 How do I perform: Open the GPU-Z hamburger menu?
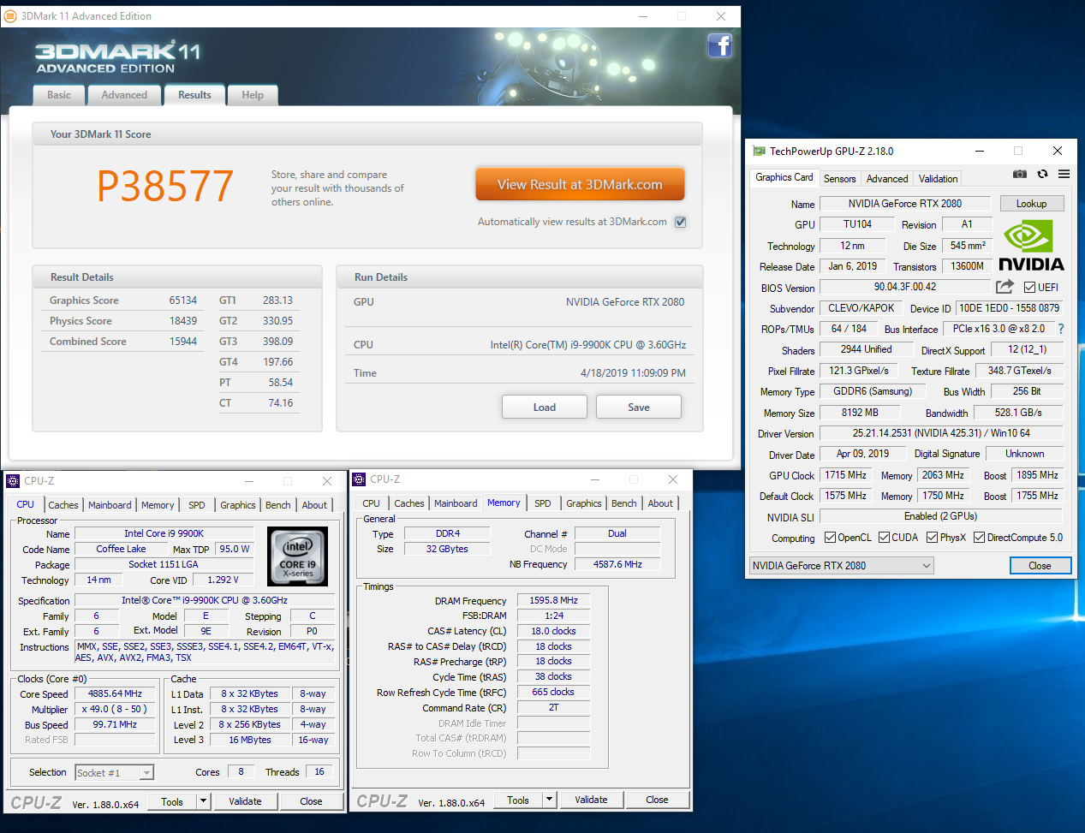click(1064, 174)
